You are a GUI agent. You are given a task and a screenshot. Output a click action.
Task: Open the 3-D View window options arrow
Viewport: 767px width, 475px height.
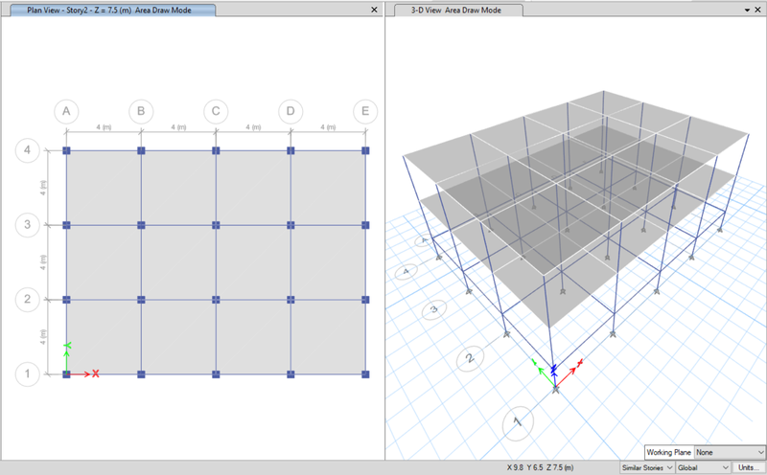747,11
